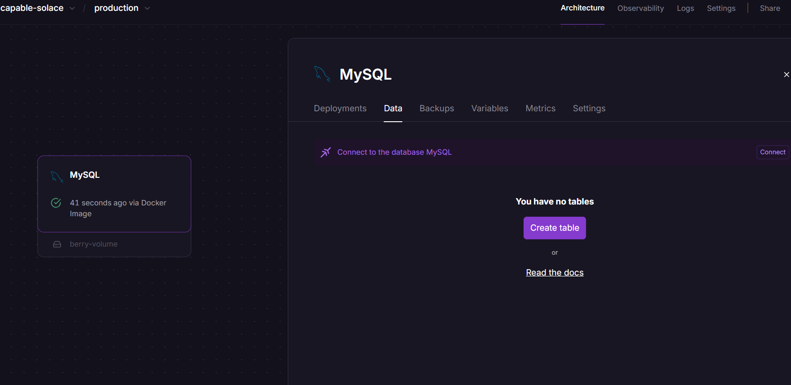Screen dimensions: 791x385
Task: Click the Share button
Action: [x=770, y=8]
